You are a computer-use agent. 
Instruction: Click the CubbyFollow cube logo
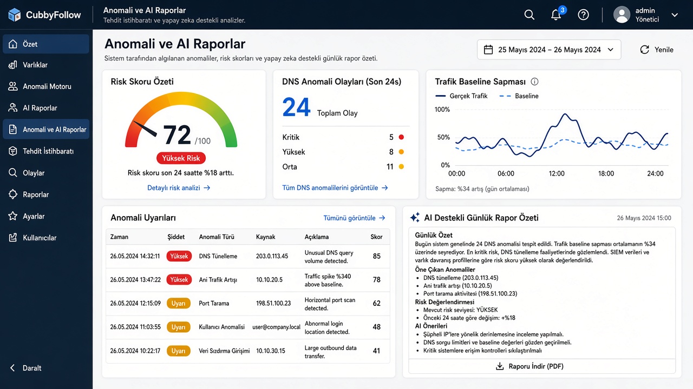point(15,15)
